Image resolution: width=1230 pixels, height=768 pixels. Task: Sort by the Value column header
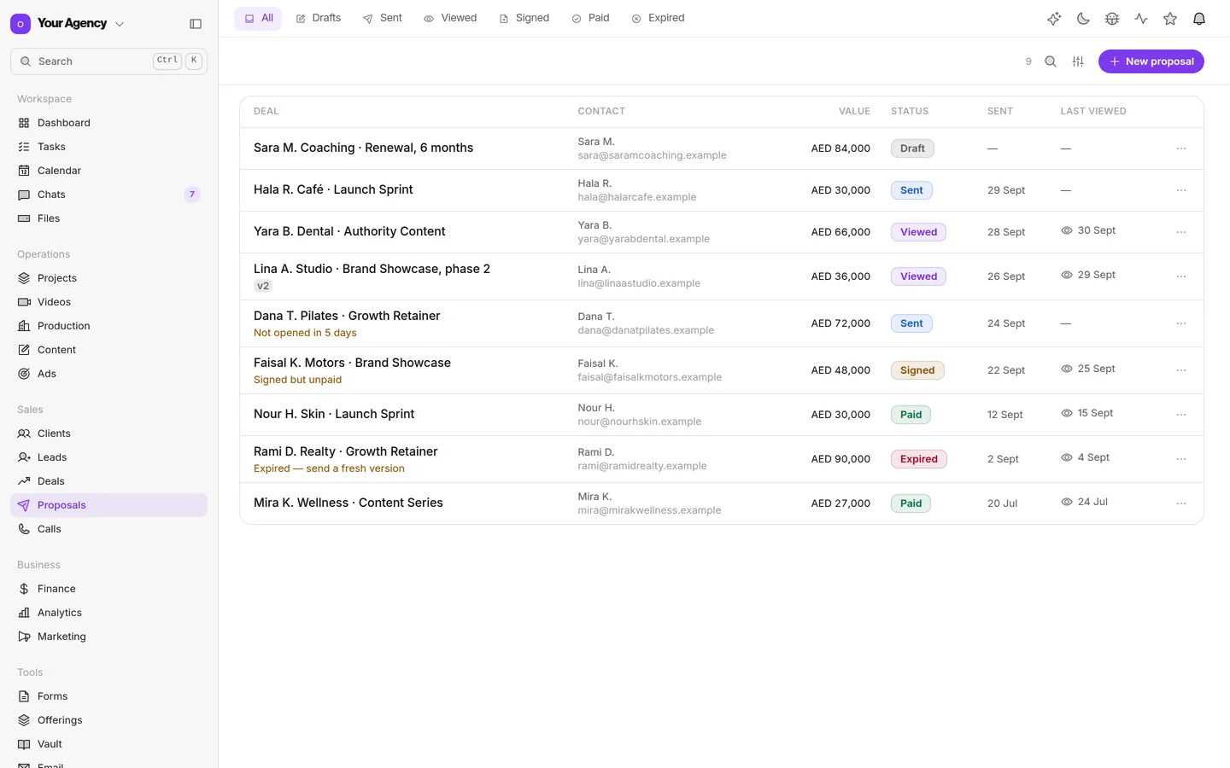click(854, 111)
